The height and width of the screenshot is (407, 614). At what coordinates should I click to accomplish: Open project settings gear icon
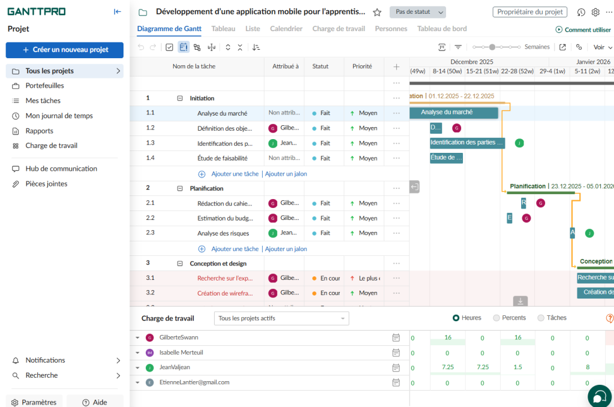[595, 12]
